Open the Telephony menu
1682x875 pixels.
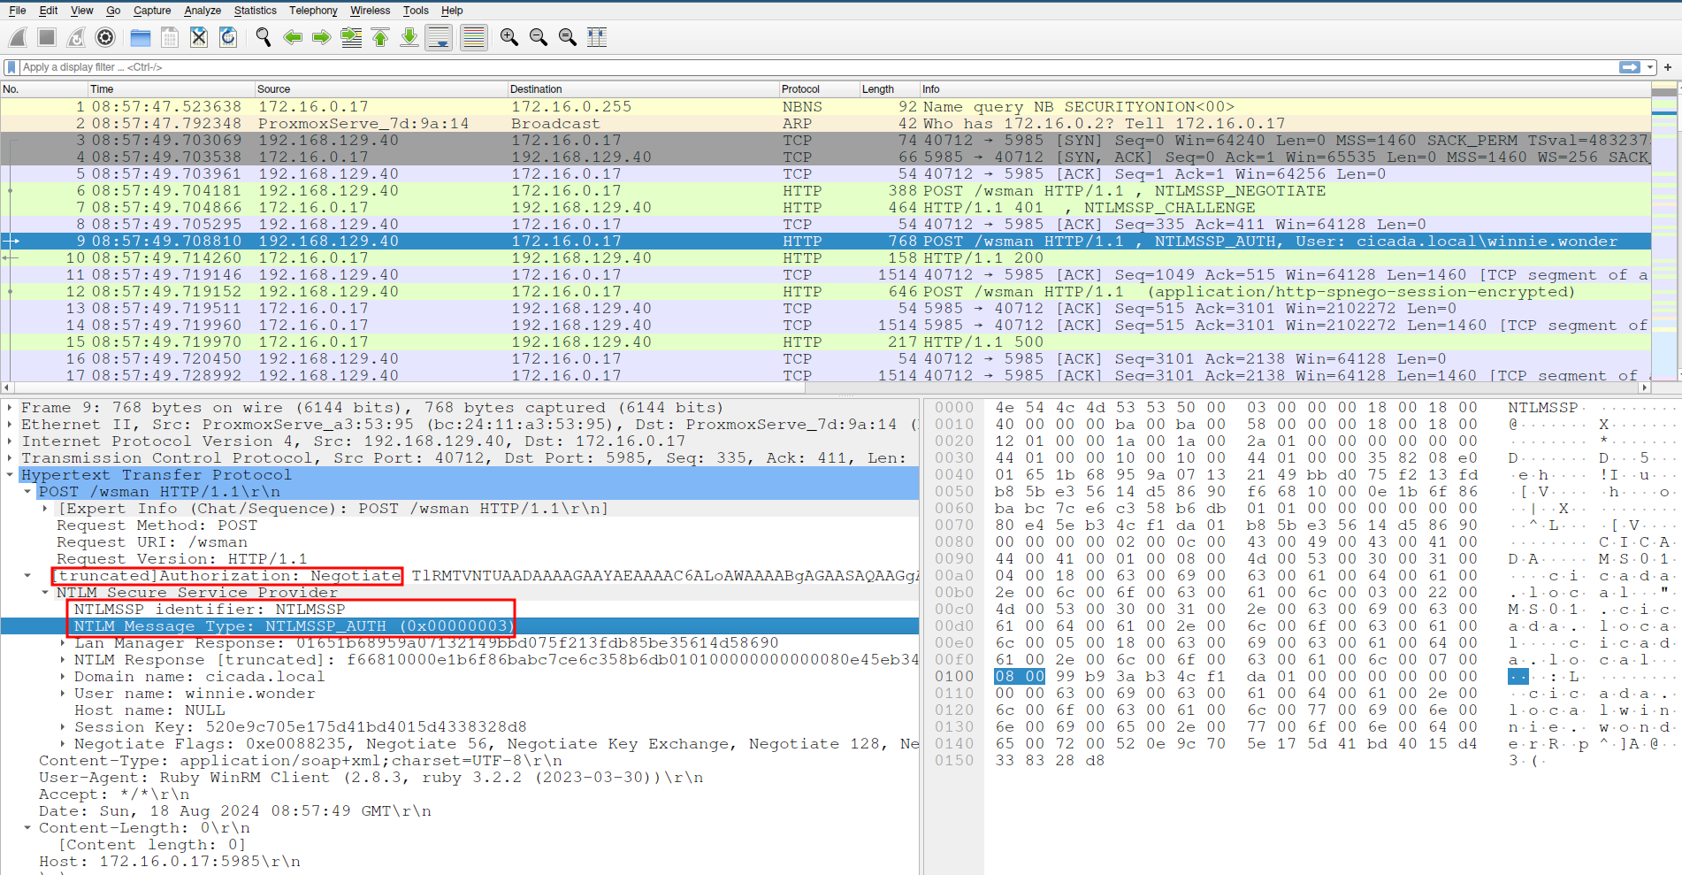[313, 11]
